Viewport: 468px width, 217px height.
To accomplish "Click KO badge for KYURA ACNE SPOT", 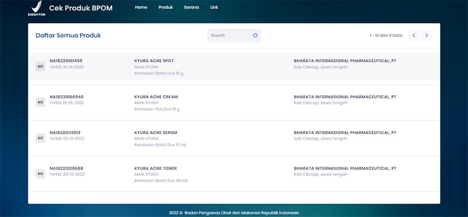I will 40,67.
